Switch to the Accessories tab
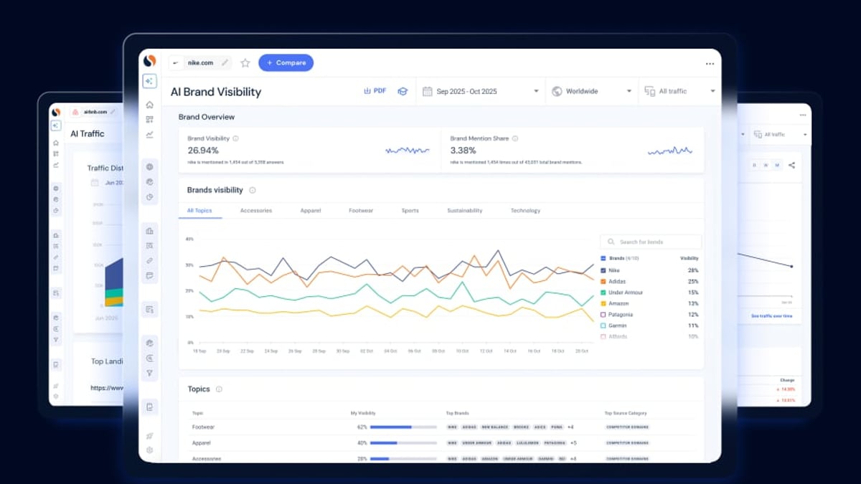This screenshot has height=484, width=861. coord(255,211)
